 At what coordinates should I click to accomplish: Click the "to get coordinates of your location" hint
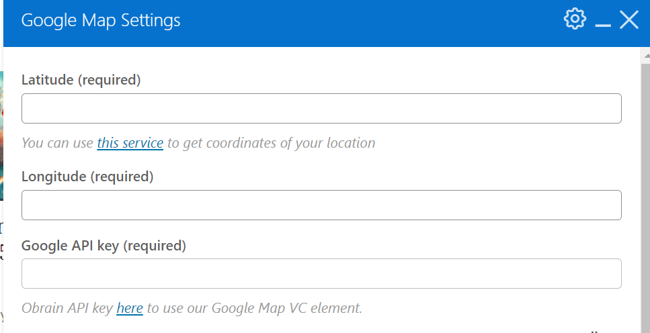tap(271, 143)
